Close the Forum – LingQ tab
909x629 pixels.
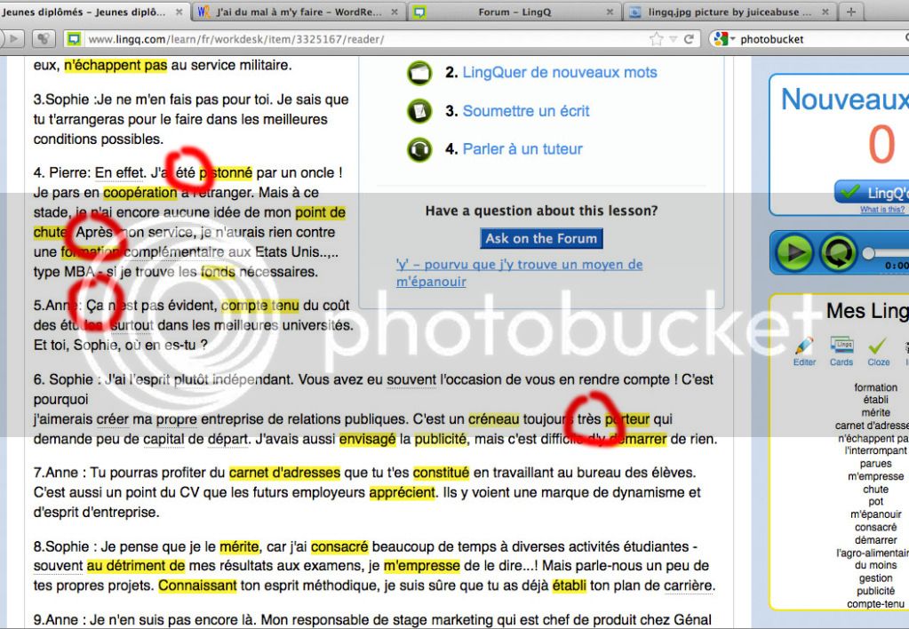coord(610,12)
